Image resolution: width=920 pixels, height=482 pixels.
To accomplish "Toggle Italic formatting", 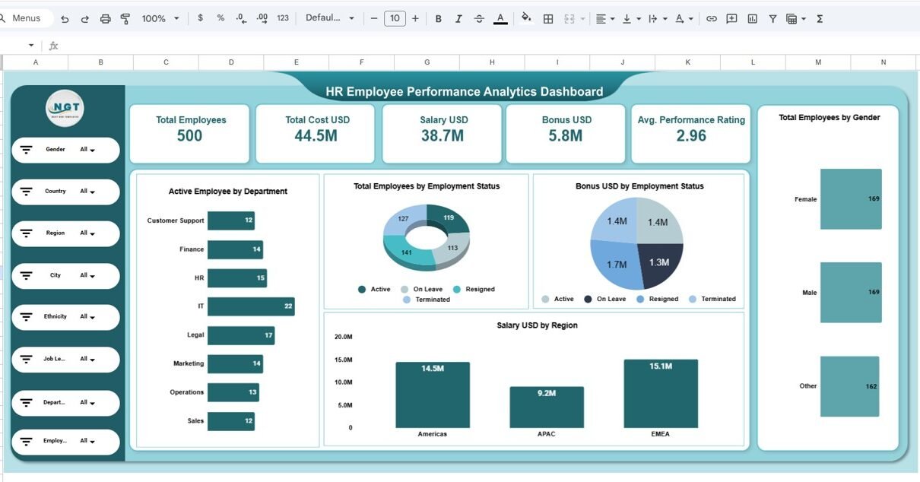I will 458,18.
